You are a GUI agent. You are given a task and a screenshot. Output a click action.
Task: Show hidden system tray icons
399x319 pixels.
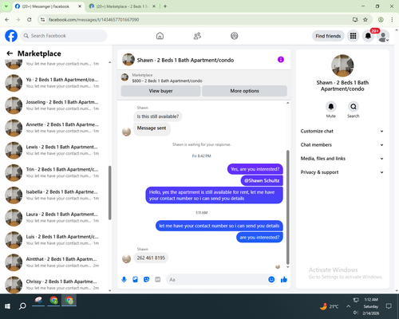348,306
